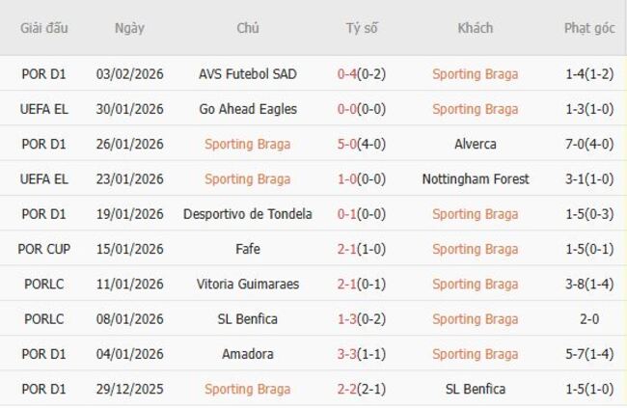
Task: Click the "Ngày" column header
Action: (x=129, y=28)
